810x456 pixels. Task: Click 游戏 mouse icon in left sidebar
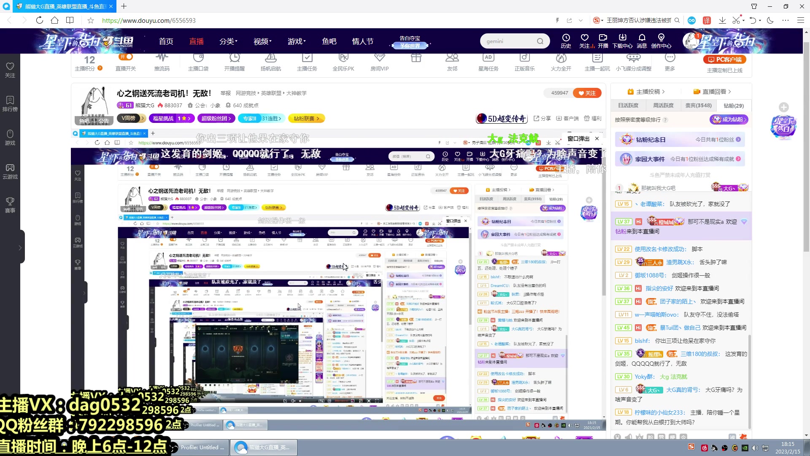pos(10,137)
